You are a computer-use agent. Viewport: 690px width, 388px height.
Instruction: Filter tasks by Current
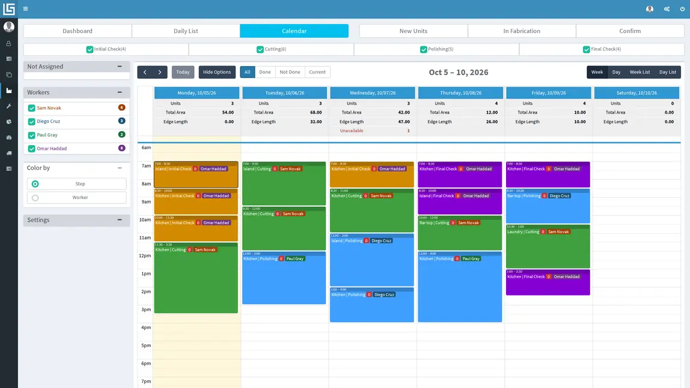[x=317, y=72]
